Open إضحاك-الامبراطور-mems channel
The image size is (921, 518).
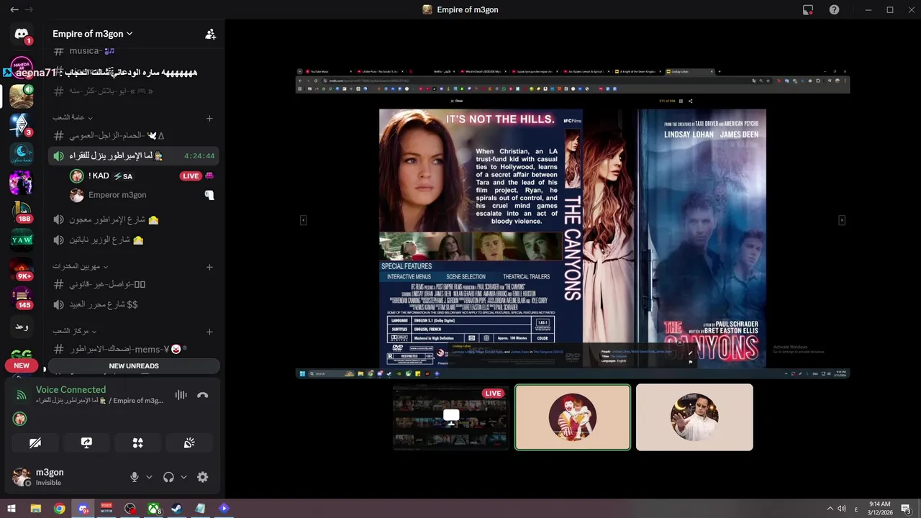point(134,349)
